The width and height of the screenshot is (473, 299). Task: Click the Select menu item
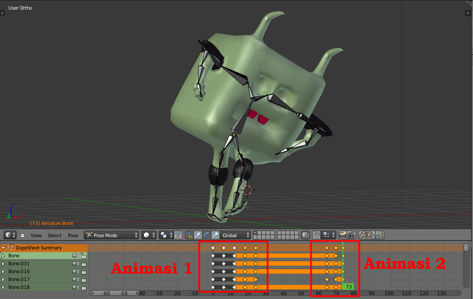pos(54,235)
